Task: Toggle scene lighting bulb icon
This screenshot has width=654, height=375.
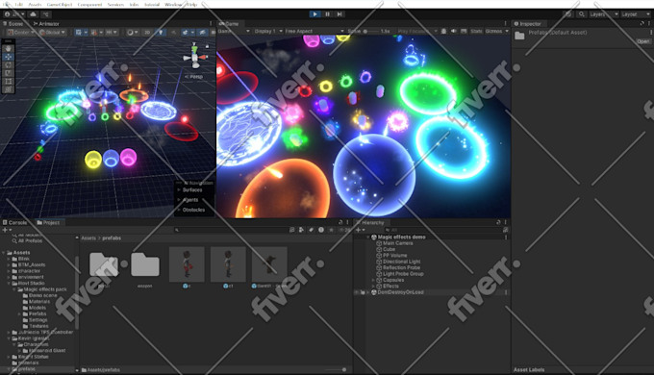Action: point(161,32)
